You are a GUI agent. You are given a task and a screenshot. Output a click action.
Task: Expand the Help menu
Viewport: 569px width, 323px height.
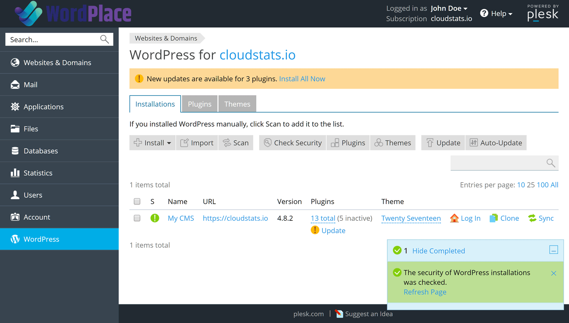pos(496,13)
